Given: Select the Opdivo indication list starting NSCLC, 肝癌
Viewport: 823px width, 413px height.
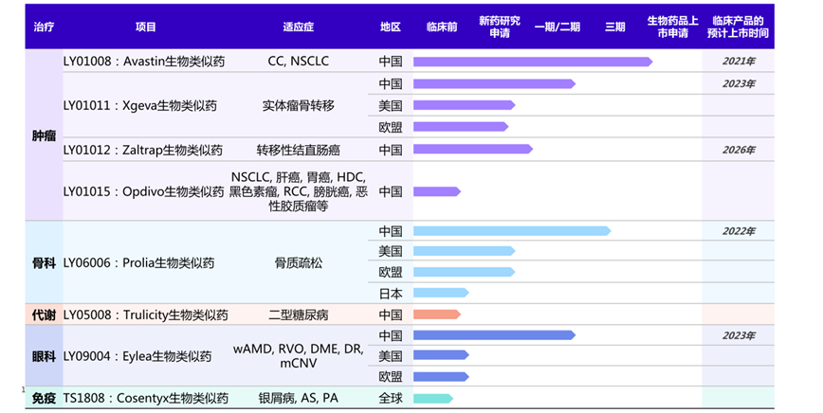Looking at the screenshot, I should [x=298, y=192].
